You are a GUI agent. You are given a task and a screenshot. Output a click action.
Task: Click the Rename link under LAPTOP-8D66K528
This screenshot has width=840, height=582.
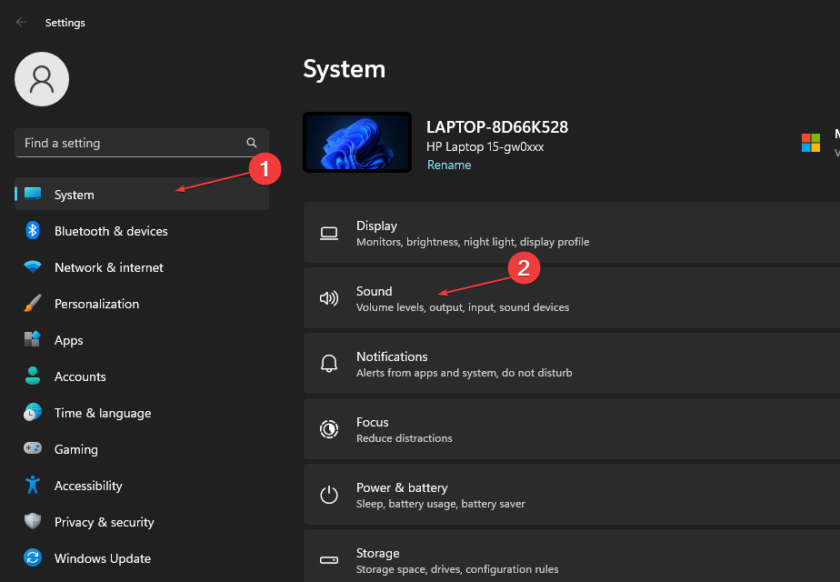point(449,165)
